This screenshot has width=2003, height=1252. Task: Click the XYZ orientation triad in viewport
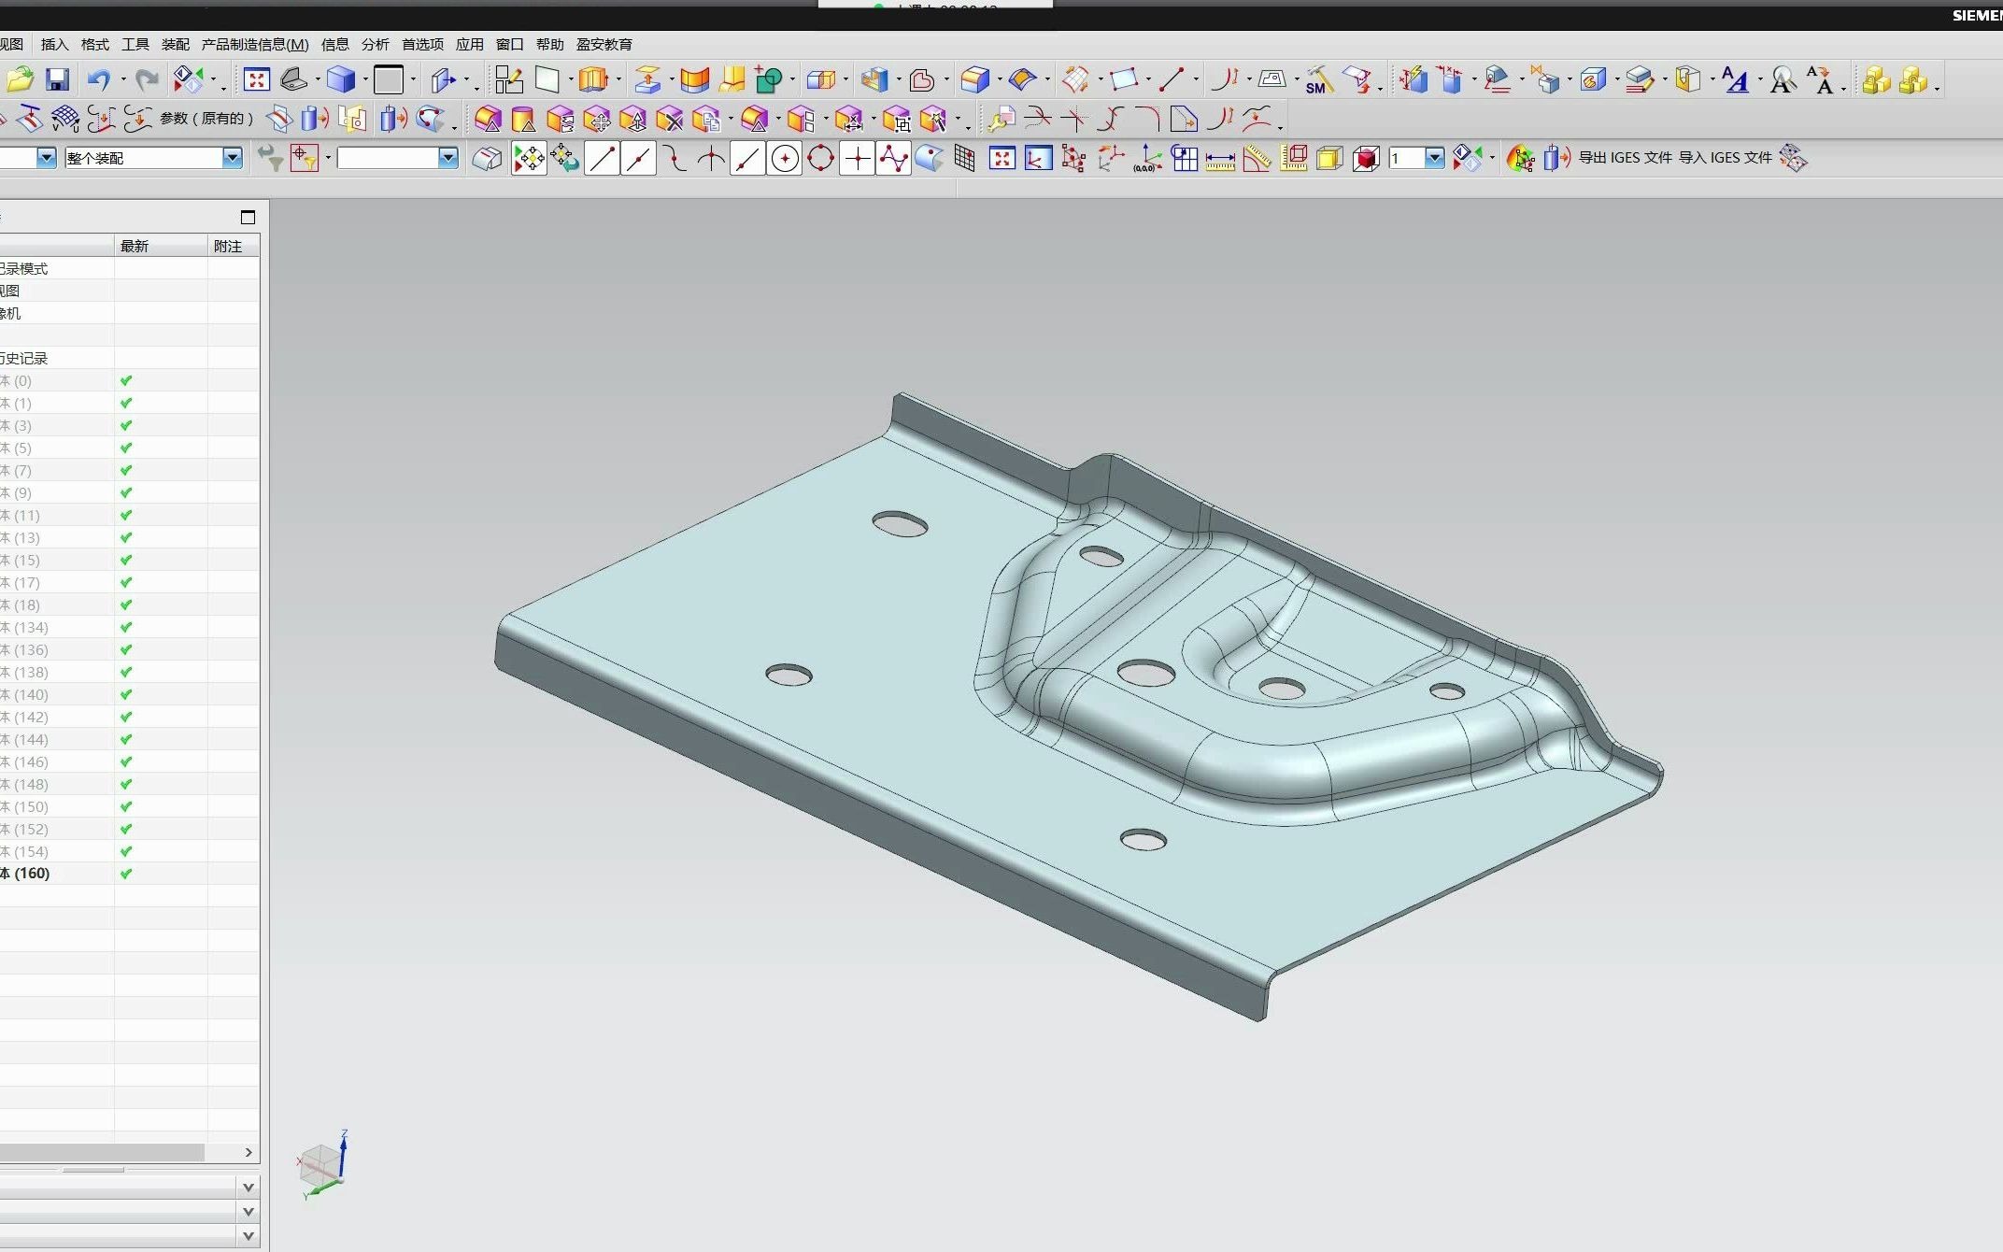(324, 1165)
